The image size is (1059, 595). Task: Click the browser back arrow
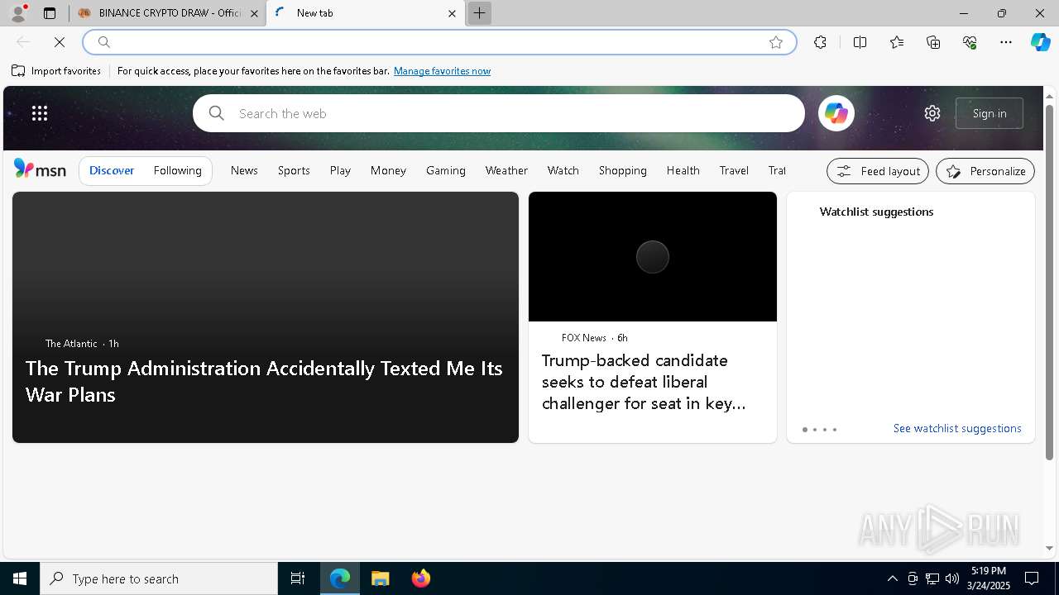(x=23, y=42)
